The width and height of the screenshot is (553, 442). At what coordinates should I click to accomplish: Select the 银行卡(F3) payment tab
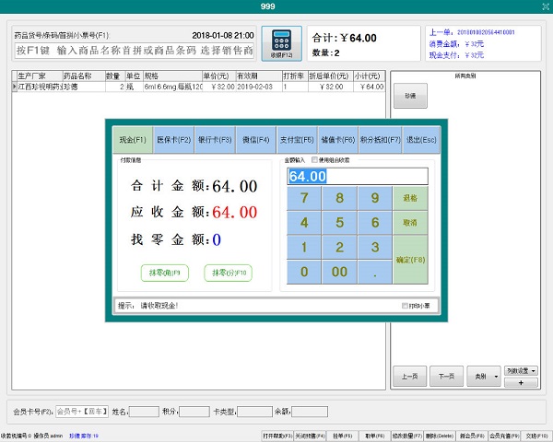pyautogui.click(x=215, y=140)
